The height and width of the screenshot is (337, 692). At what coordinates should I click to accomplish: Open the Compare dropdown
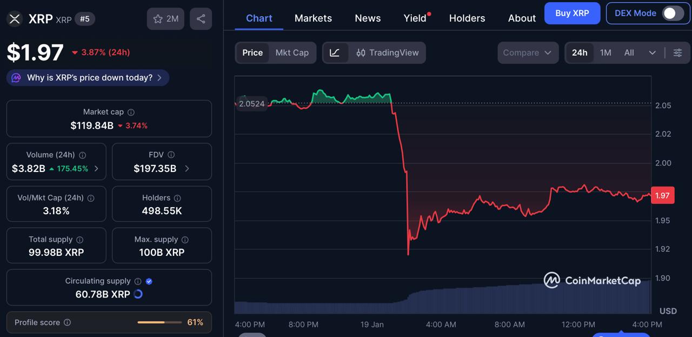(x=527, y=52)
